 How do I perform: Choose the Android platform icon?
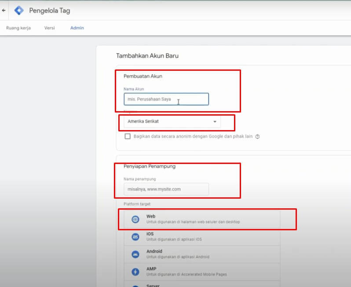pyautogui.click(x=135, y=254)
